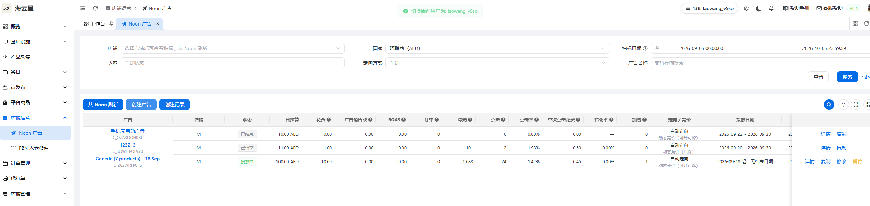Expand the 基础设施 sidebar menu
Screen dimensions: 870x206
click(x=35, y=42)
